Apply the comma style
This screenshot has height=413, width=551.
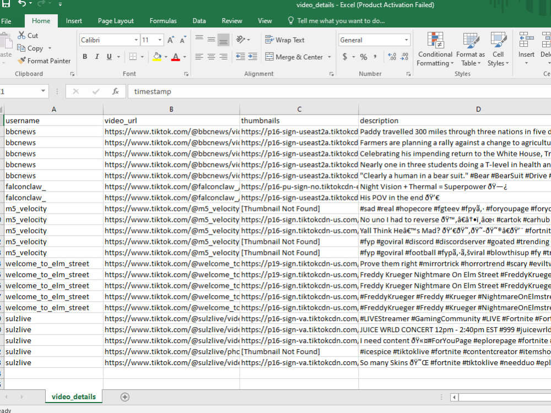point(375,57)
